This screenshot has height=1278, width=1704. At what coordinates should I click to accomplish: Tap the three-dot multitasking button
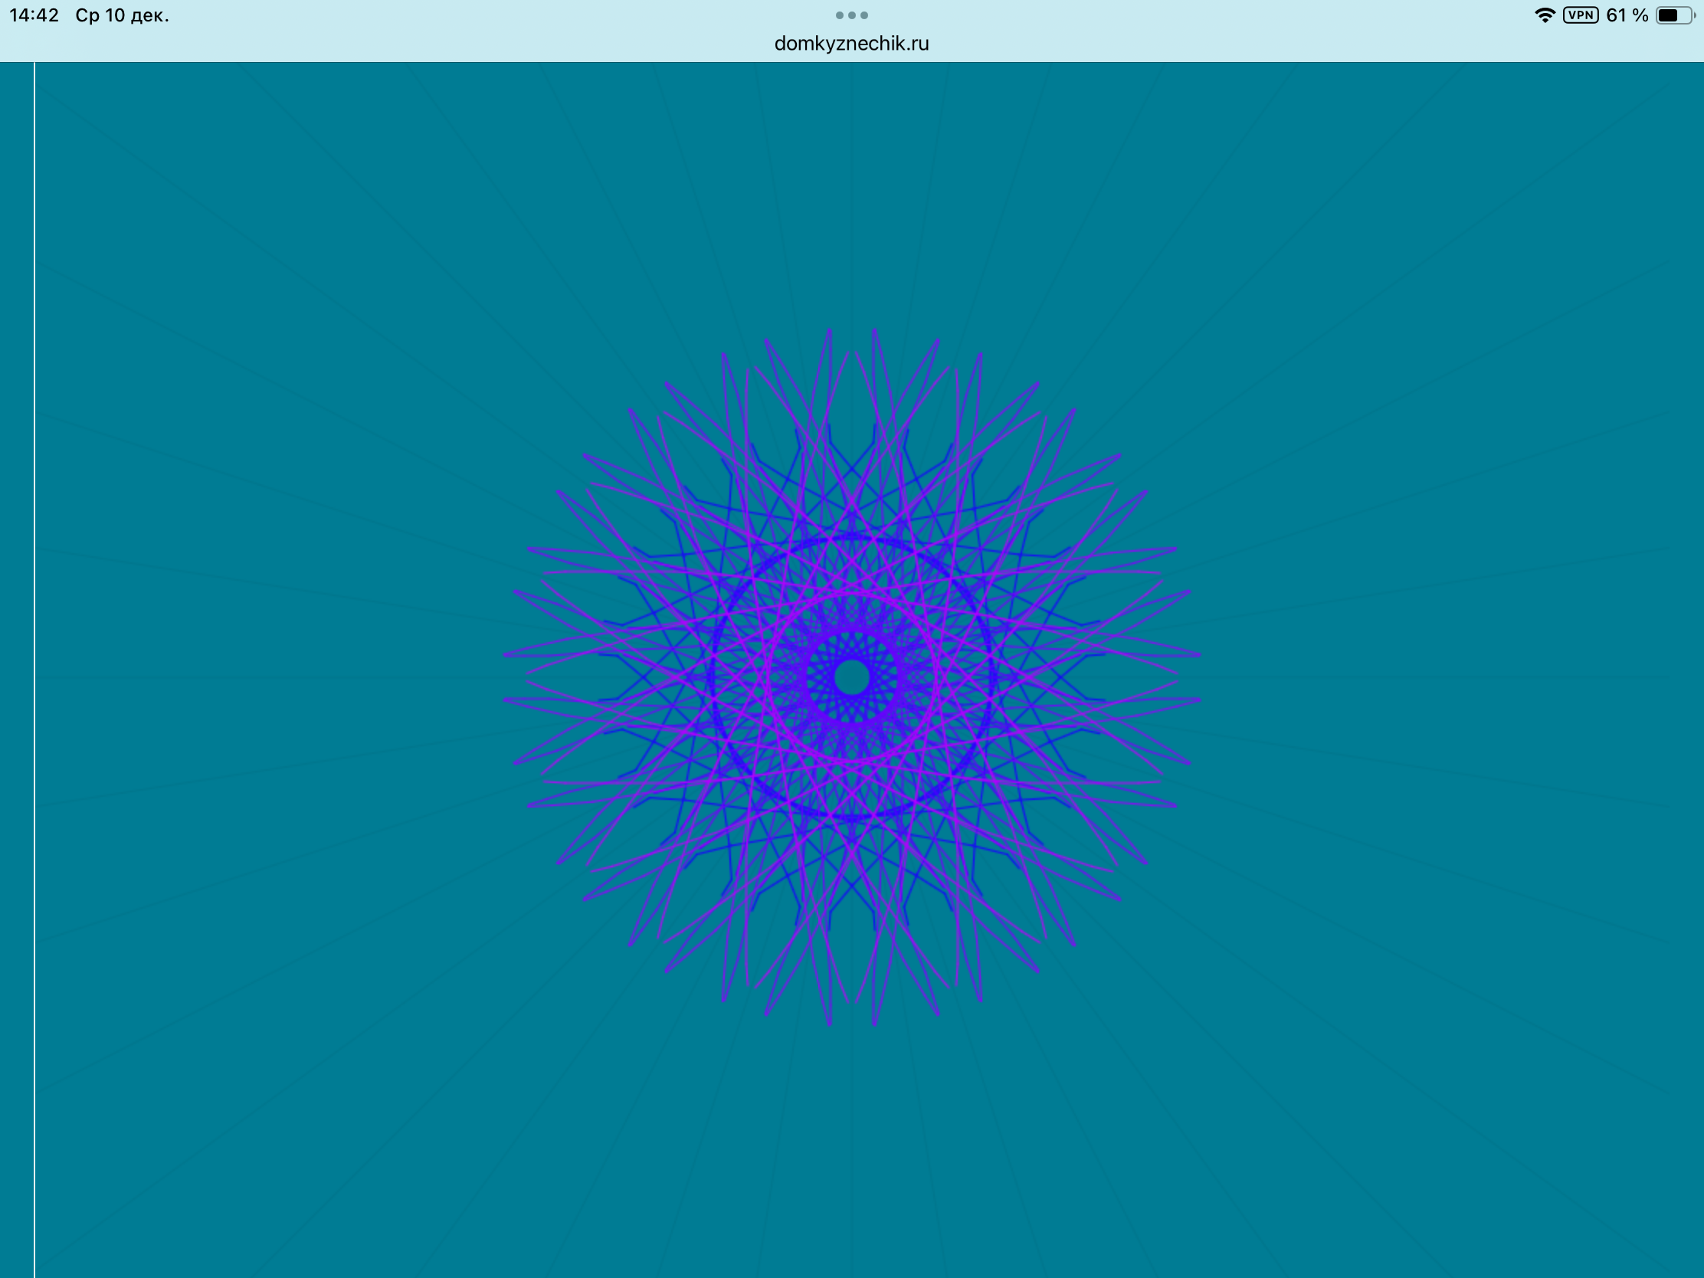pyautogui.click(x=851, y=15)
